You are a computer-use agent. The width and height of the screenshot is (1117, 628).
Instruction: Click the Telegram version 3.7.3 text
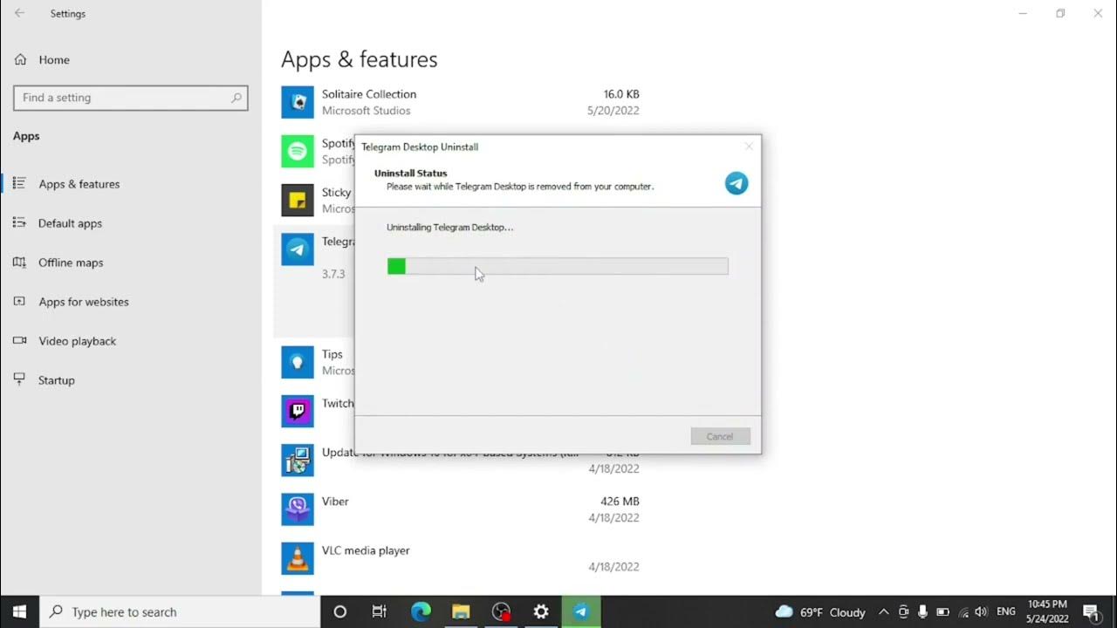click(333, 274)
